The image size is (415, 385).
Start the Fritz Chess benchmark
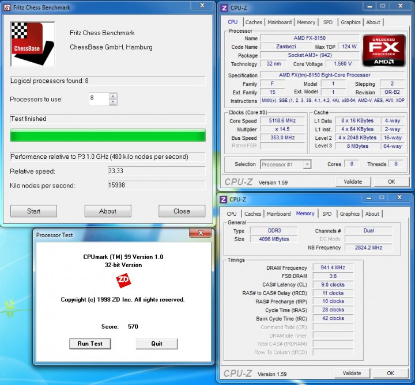click(x=33, y=211)
